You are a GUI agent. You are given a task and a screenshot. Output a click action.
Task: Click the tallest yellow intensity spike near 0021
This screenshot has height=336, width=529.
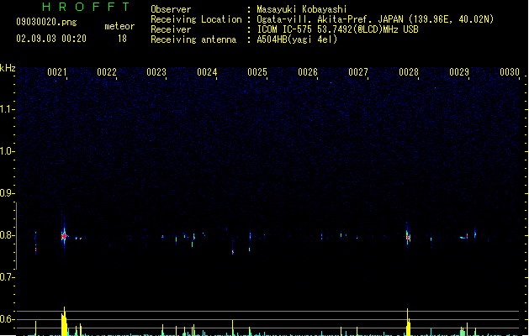(64, 321)
